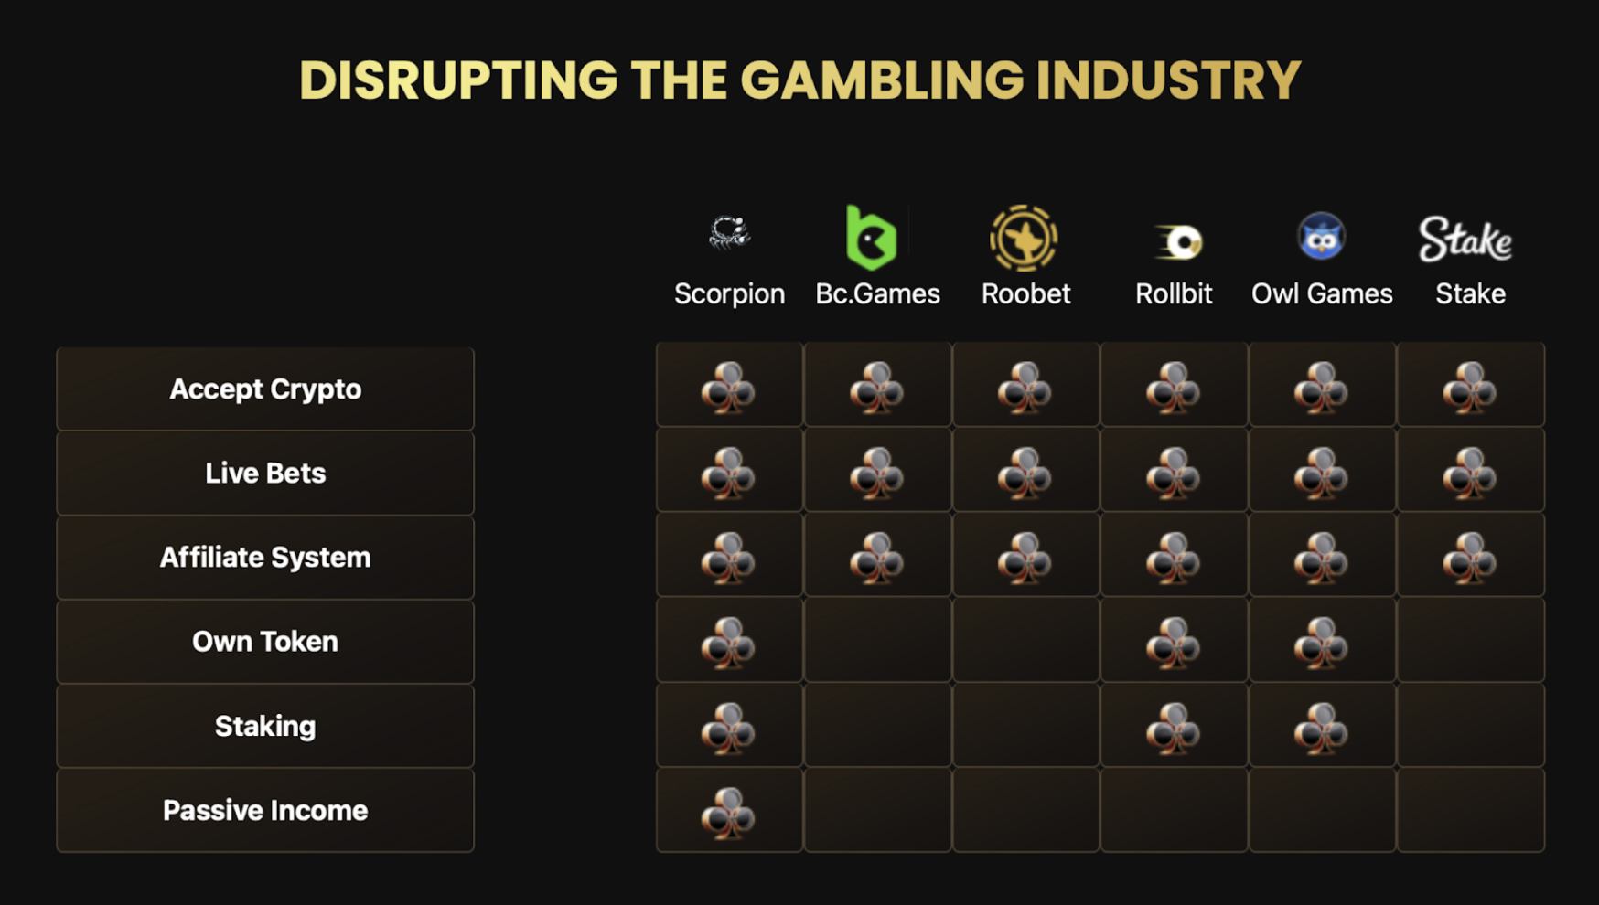1599x905 pixels.
Task: Click the Stake script logo
Action: [x=1465, y=240]
